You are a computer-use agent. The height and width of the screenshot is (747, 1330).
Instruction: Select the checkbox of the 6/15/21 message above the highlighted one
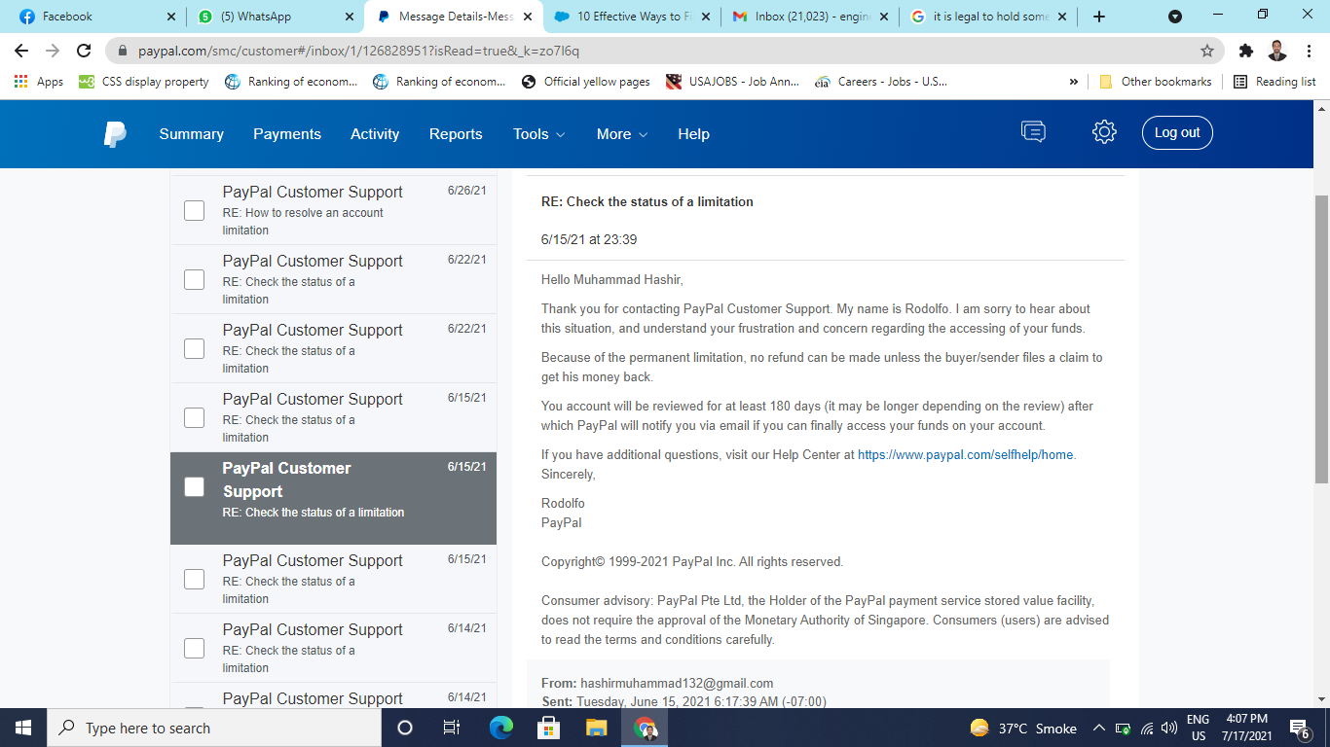coord(195,417)
